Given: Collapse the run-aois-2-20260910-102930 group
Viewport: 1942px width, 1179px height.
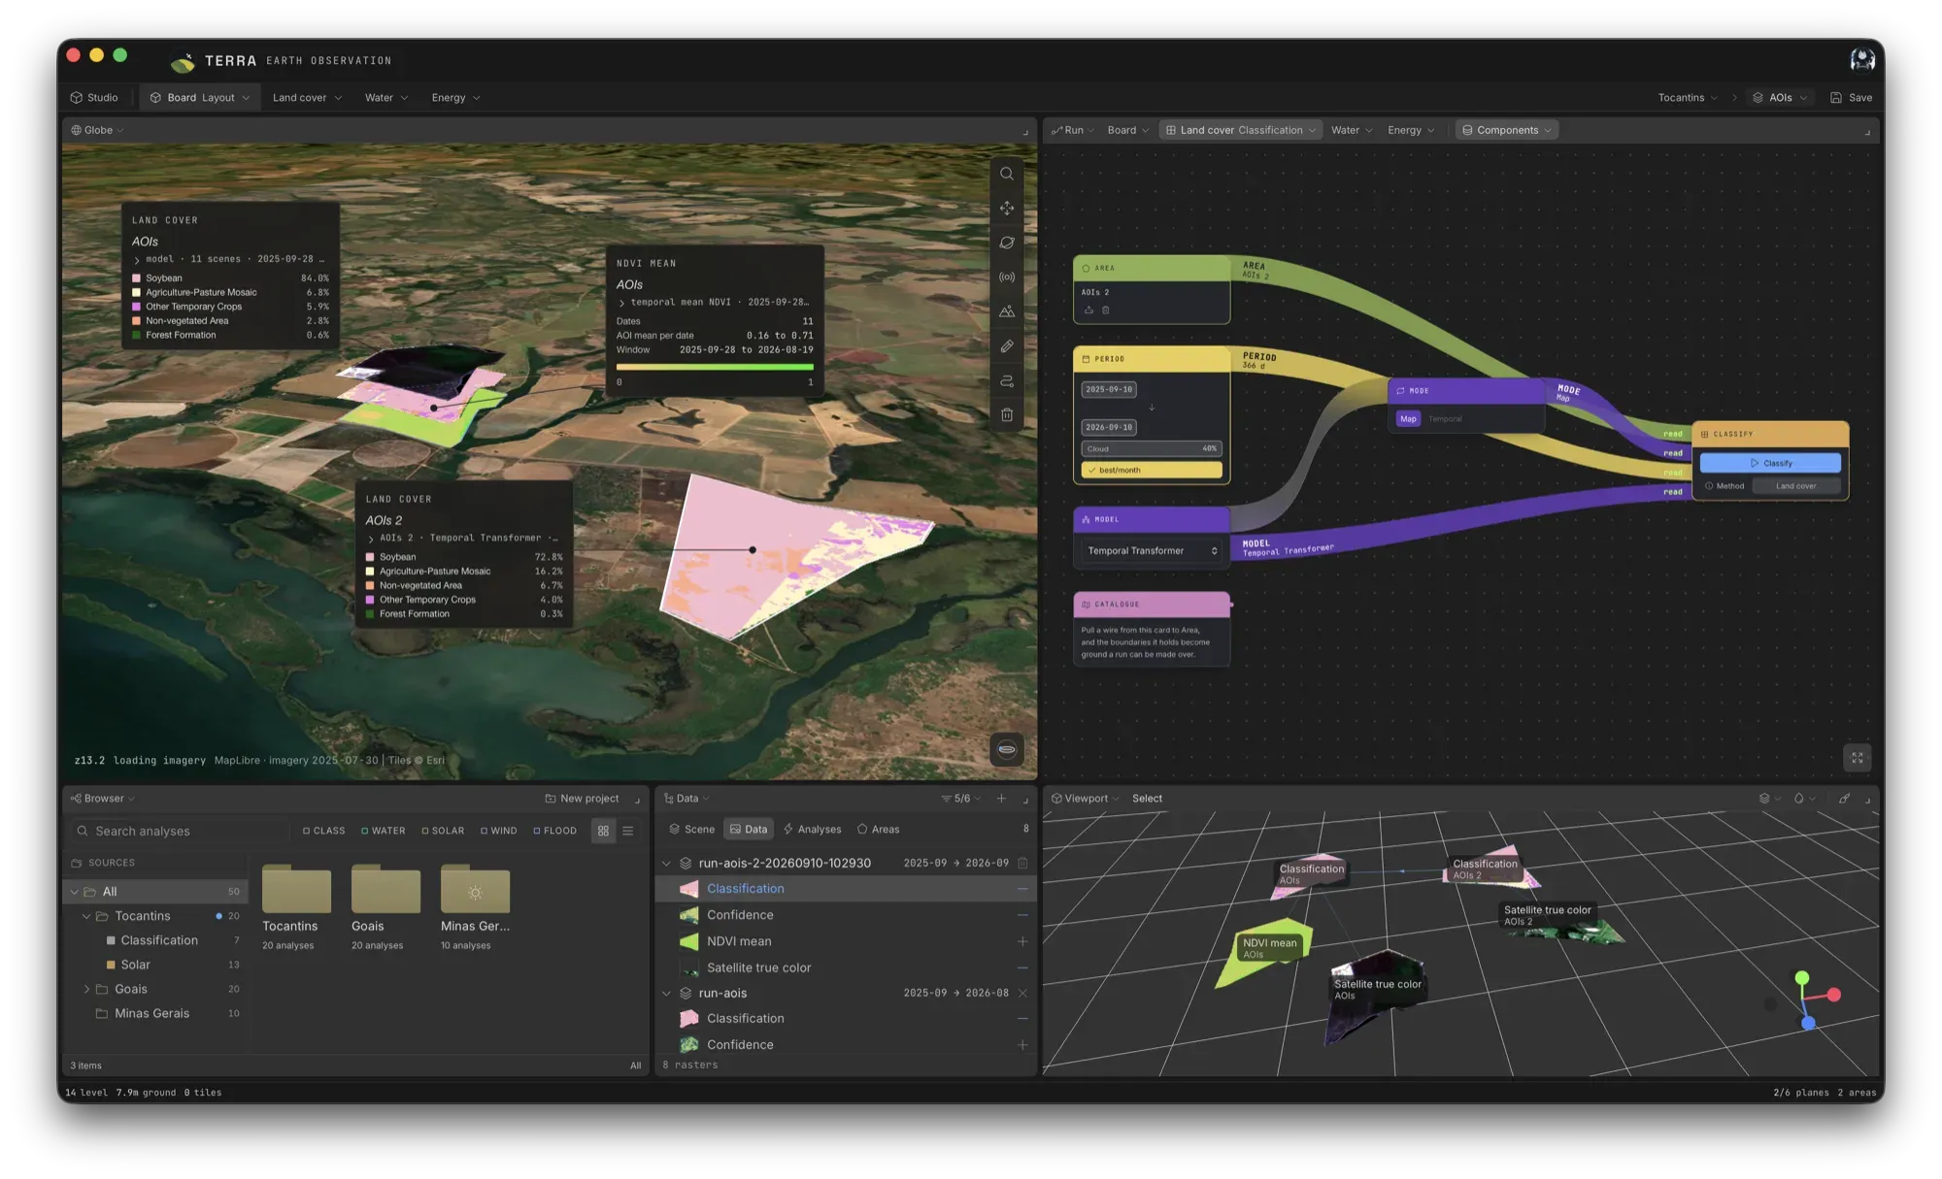Looking at the screenshot, I should point(667,863).
